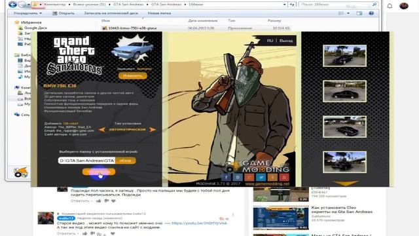Open the youtu.be link in pinned comment
The height and width of the screenshot is (236, 419).
[x=199, y=223]
